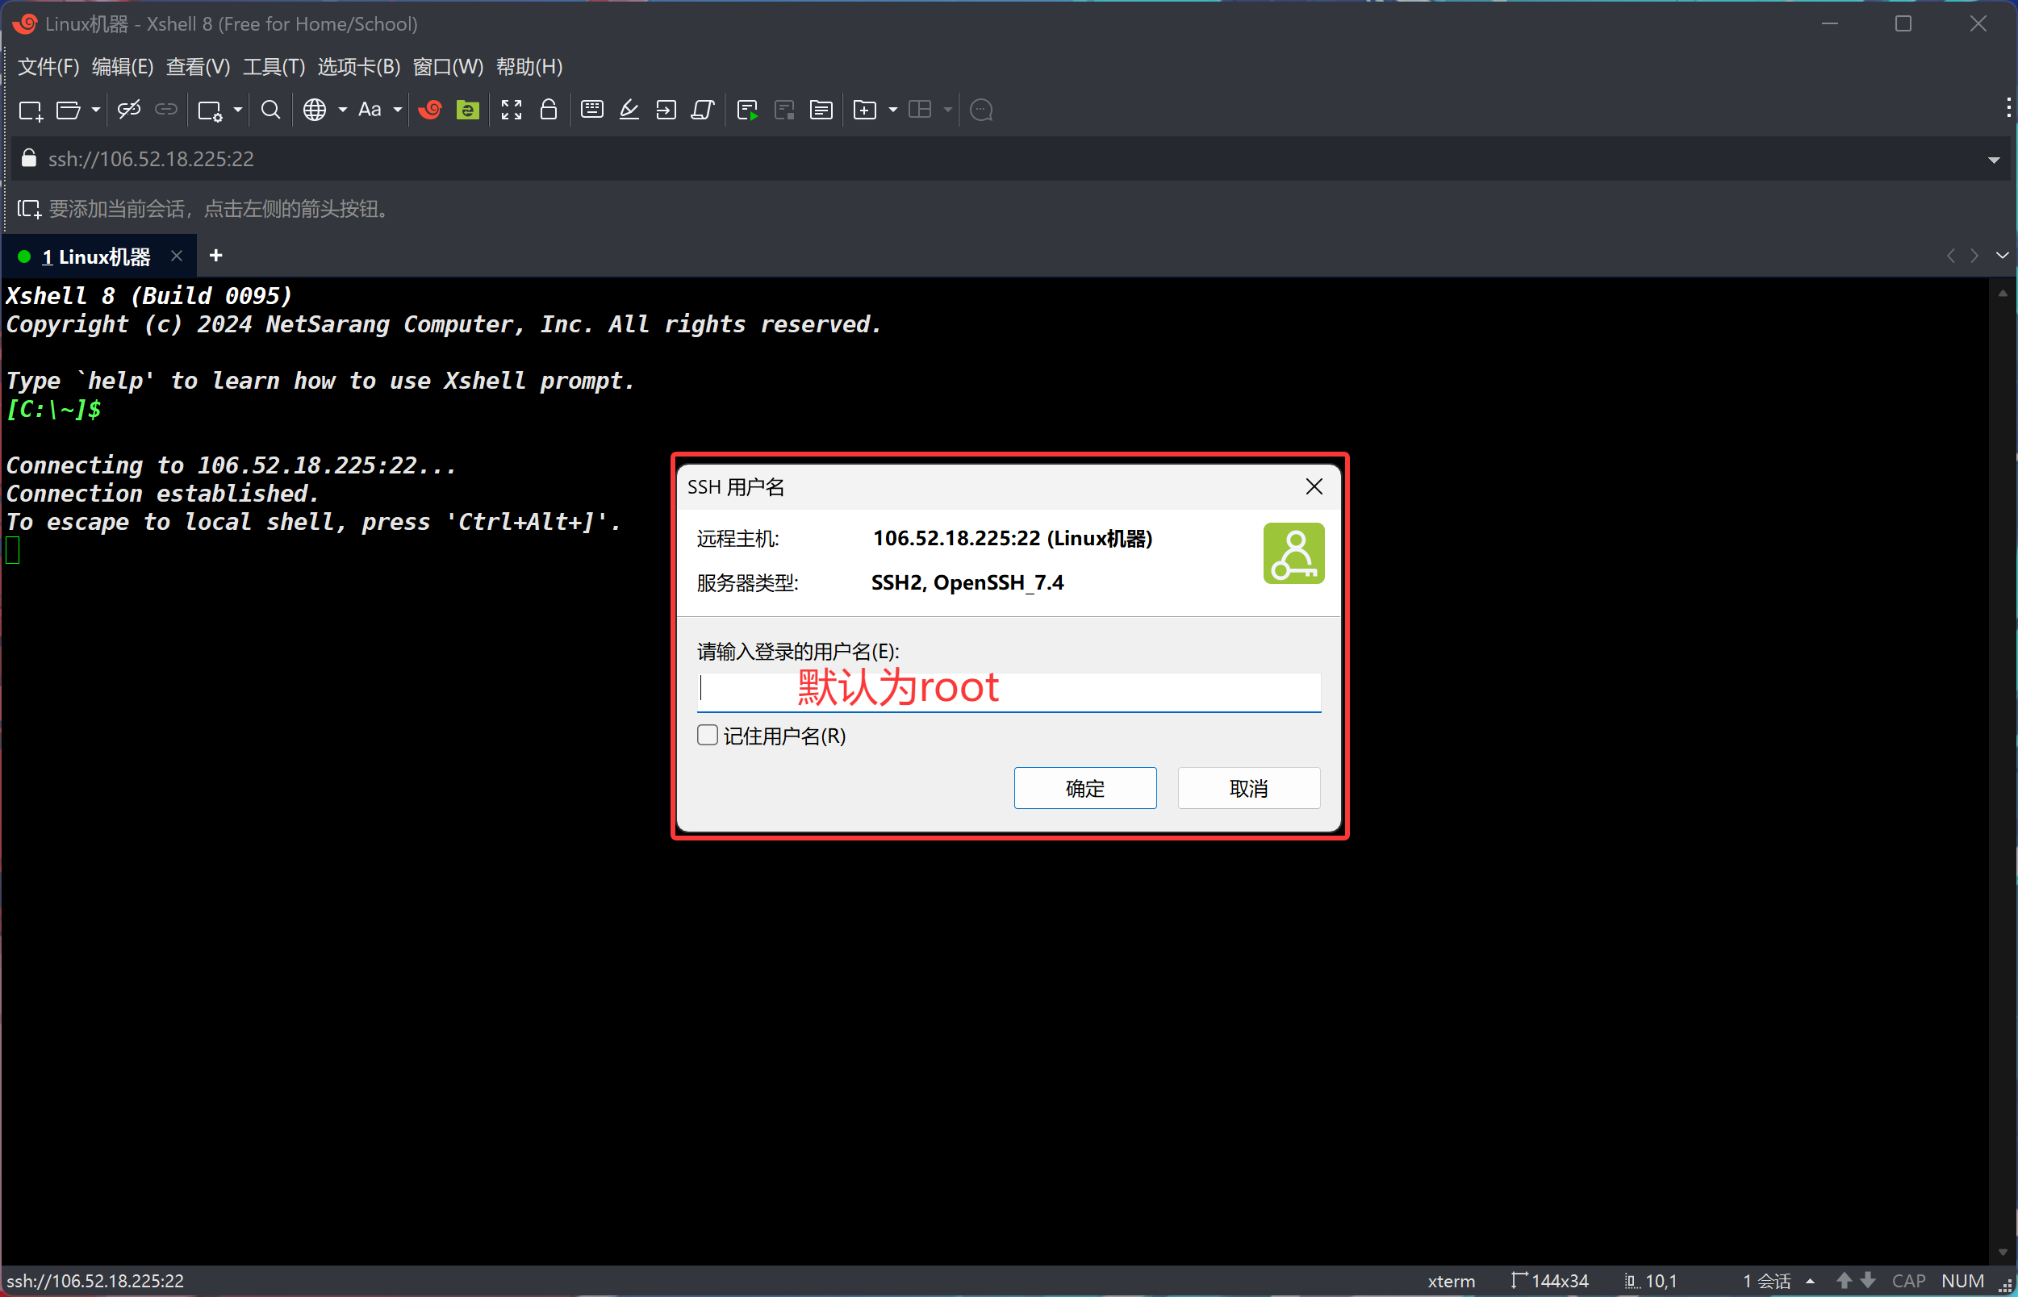Open the Find magnifier tool
Screen dimensions: 2018x1297
point(270,111)
